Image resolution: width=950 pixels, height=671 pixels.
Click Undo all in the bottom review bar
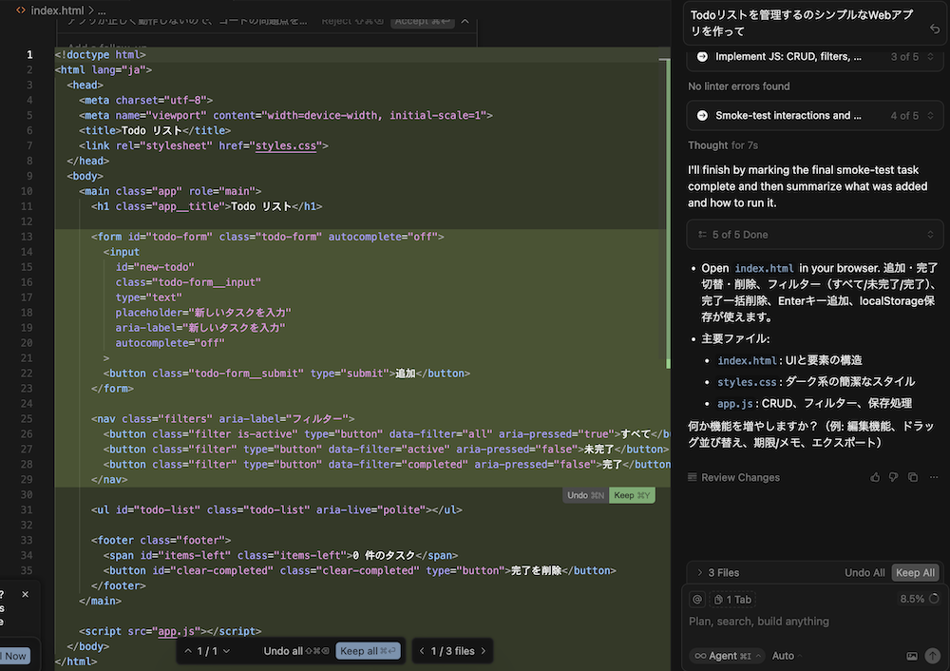pos(296,651)
